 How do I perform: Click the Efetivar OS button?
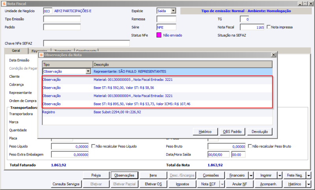pos(153,184)
